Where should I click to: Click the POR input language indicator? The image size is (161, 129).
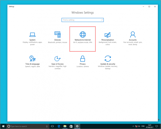(x=143, y=126)
